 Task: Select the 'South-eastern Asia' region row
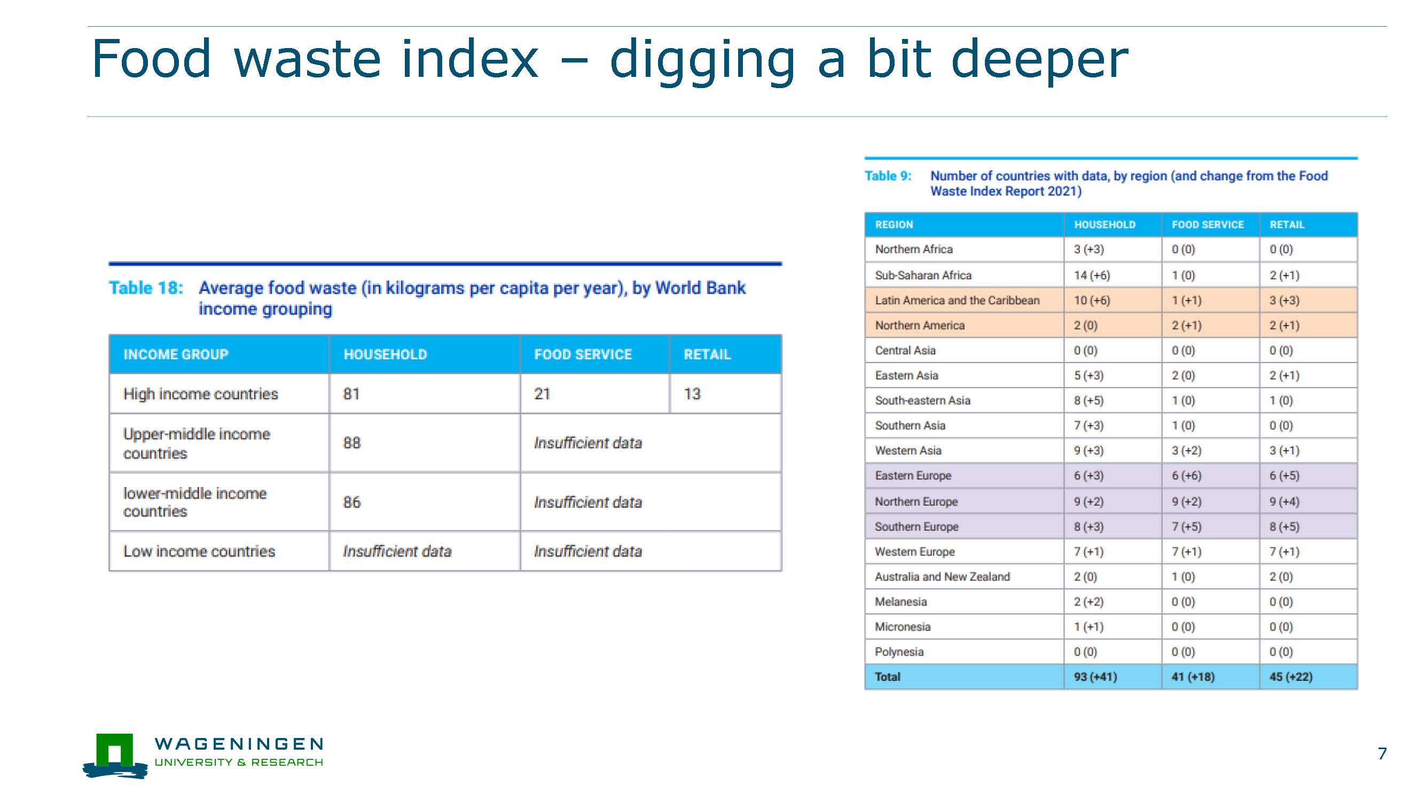point(1110,400)
